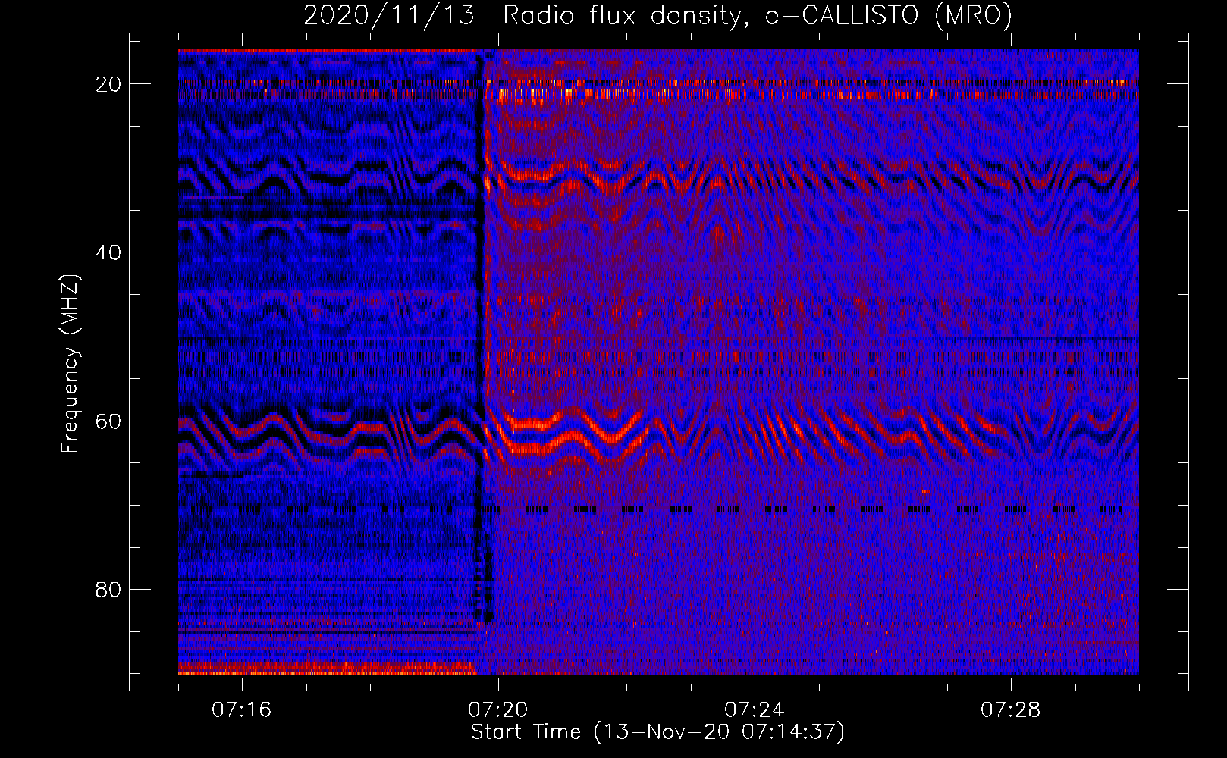This screenshot has height=758, width=1227.
Task: Click the 07:28 time tick label
Action: (1011, 710)
